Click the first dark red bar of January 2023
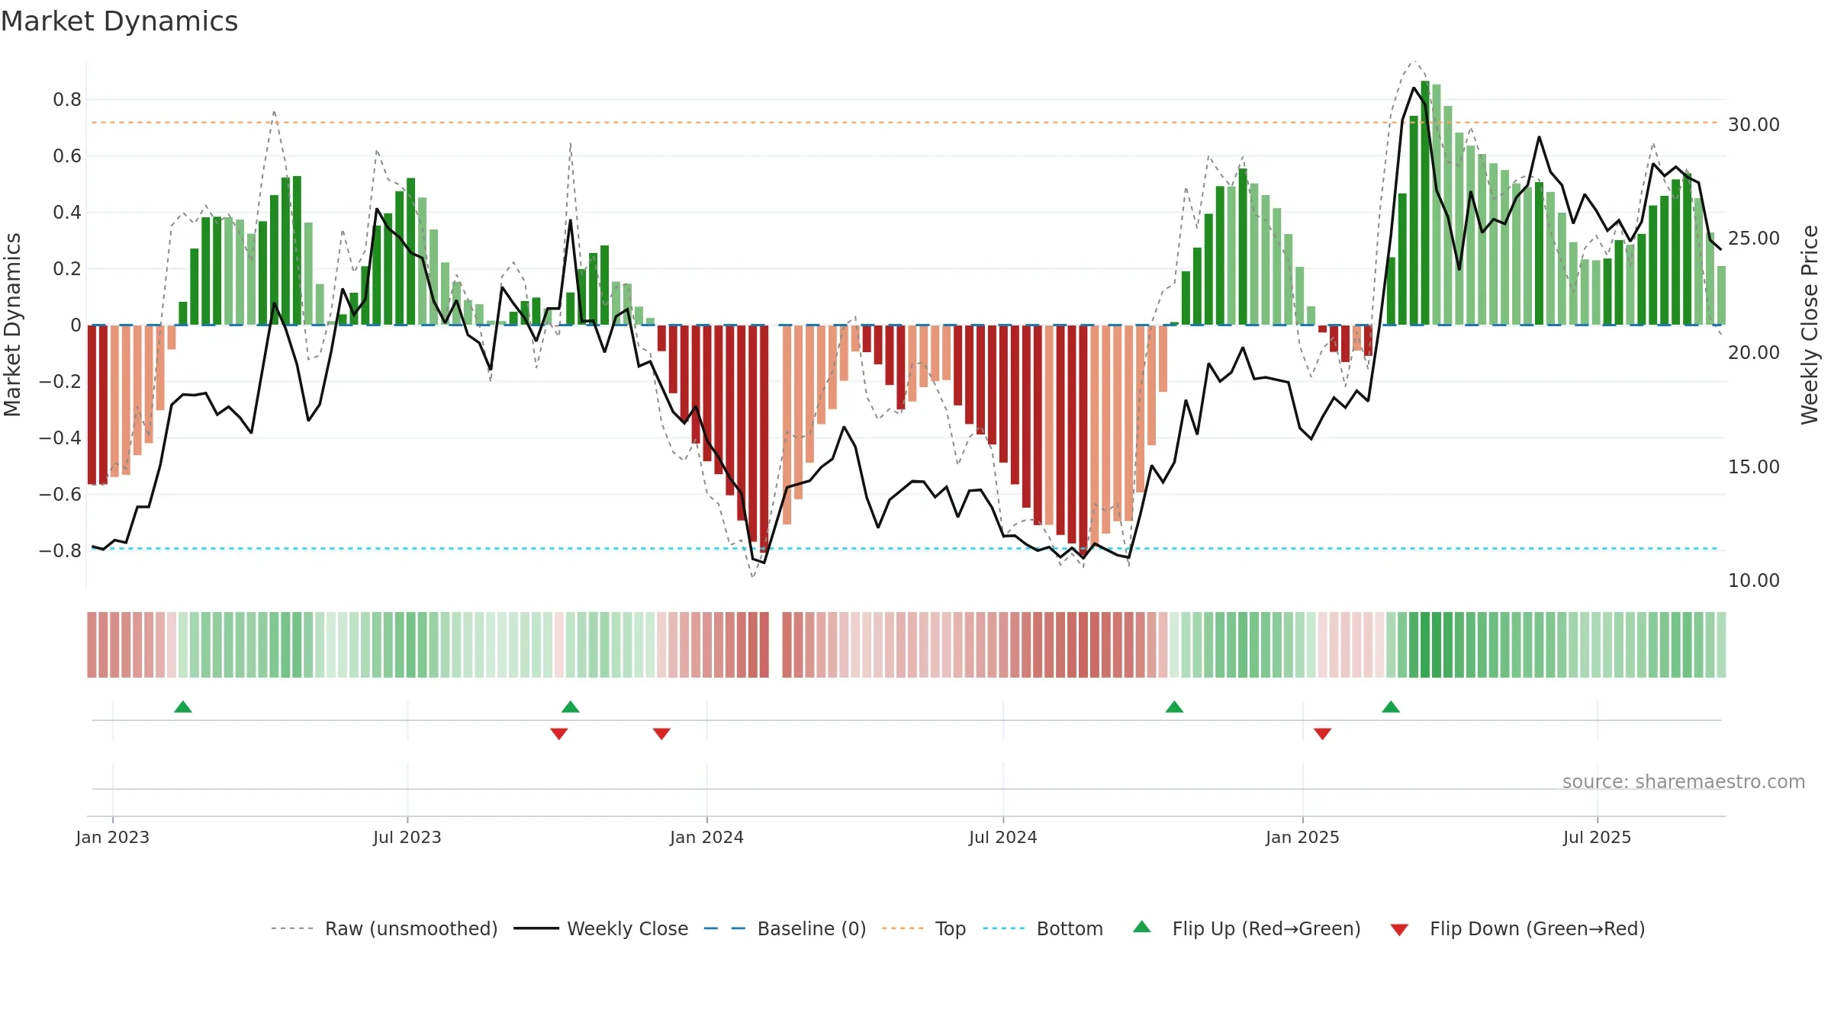 click(92, 405)
